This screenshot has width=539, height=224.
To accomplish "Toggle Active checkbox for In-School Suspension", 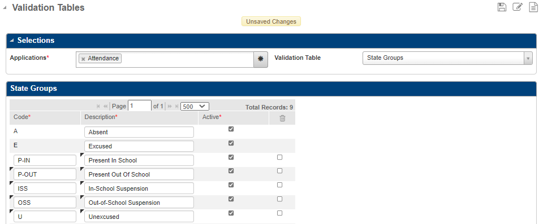I will [231, 185].
